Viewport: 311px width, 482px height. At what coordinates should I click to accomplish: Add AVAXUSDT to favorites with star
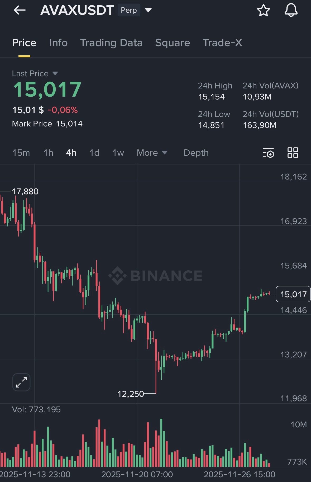263,11
